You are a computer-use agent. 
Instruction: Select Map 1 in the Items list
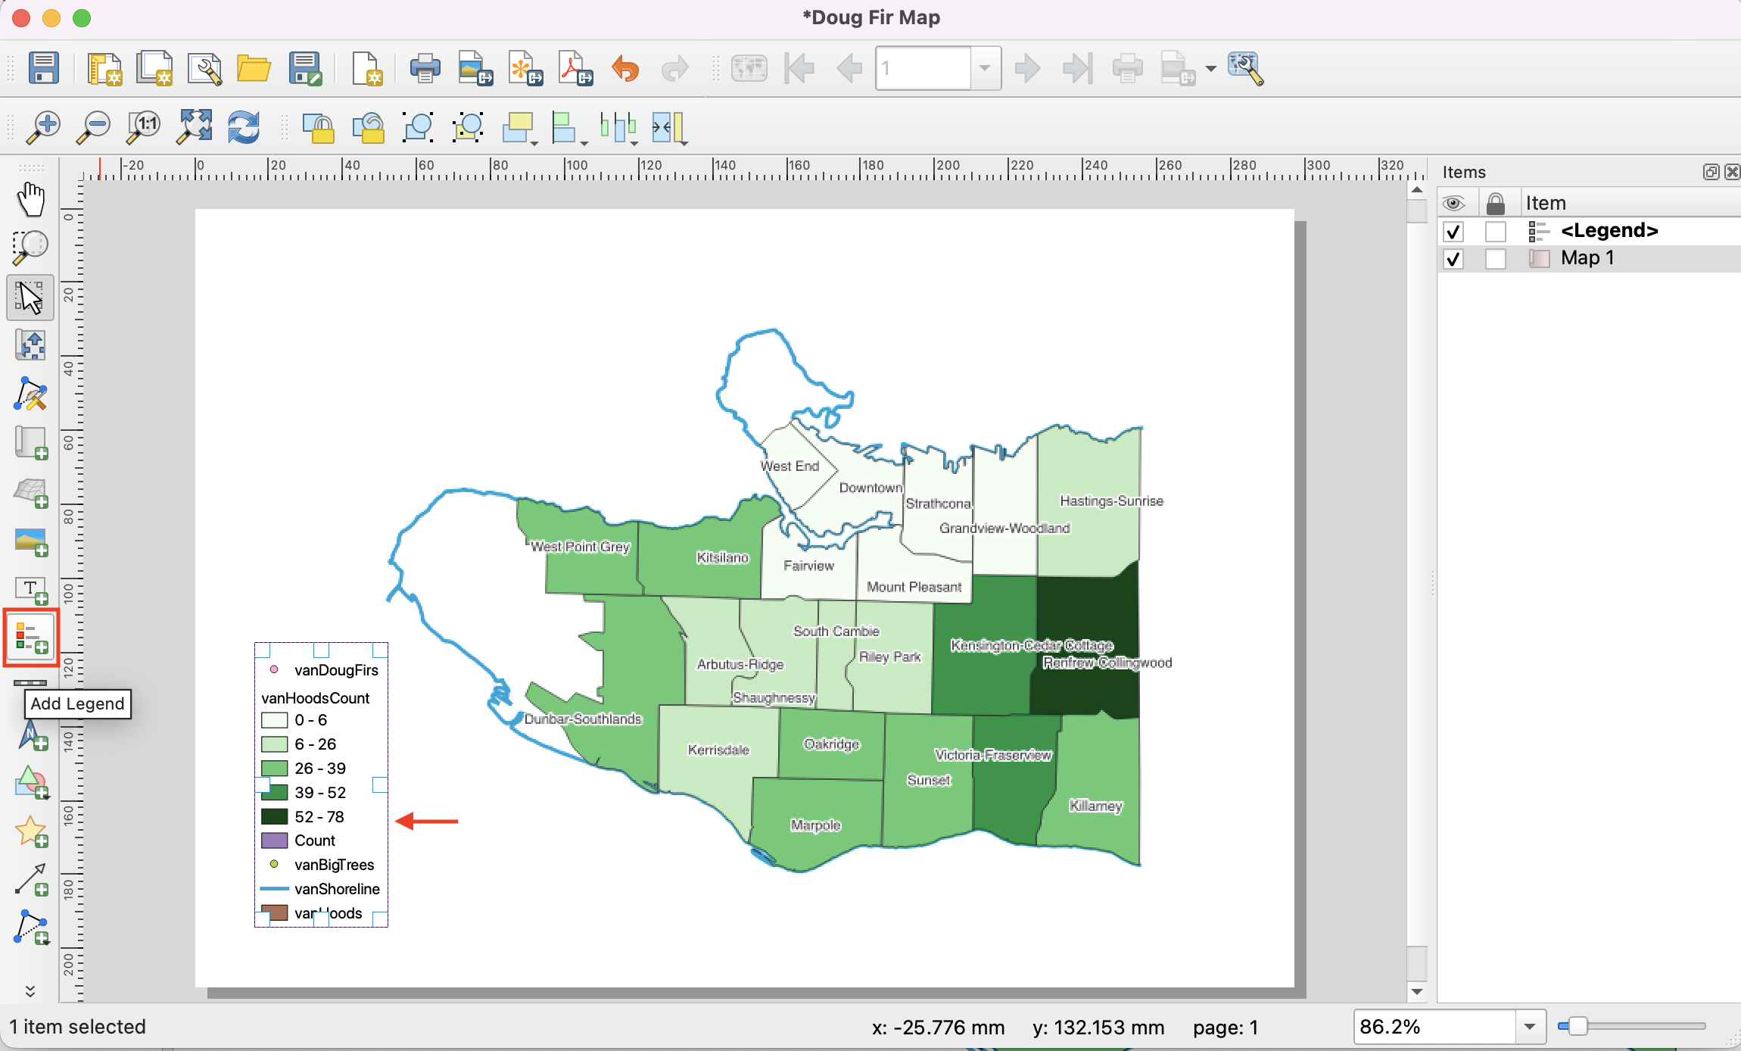click(x=1587, y=258)
